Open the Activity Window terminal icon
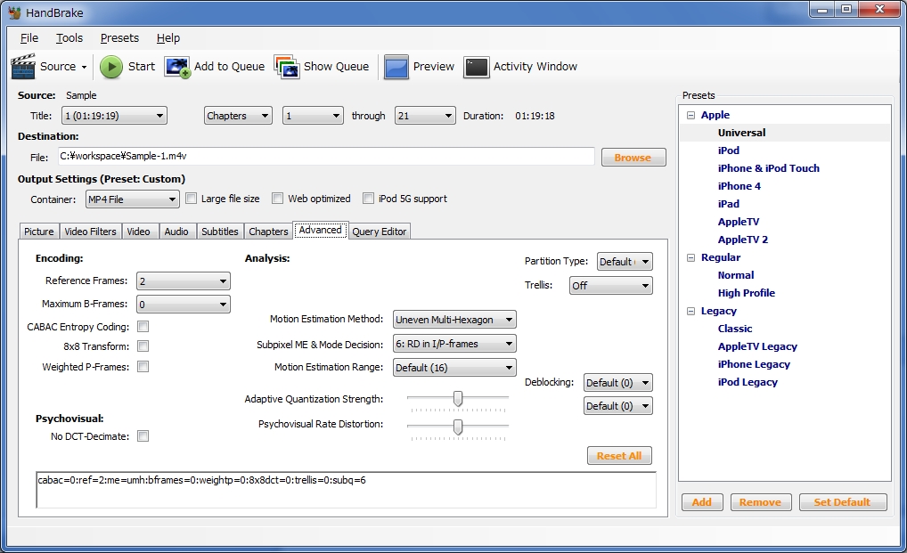Viewport: 907px width, 553px height. point(477,67)
